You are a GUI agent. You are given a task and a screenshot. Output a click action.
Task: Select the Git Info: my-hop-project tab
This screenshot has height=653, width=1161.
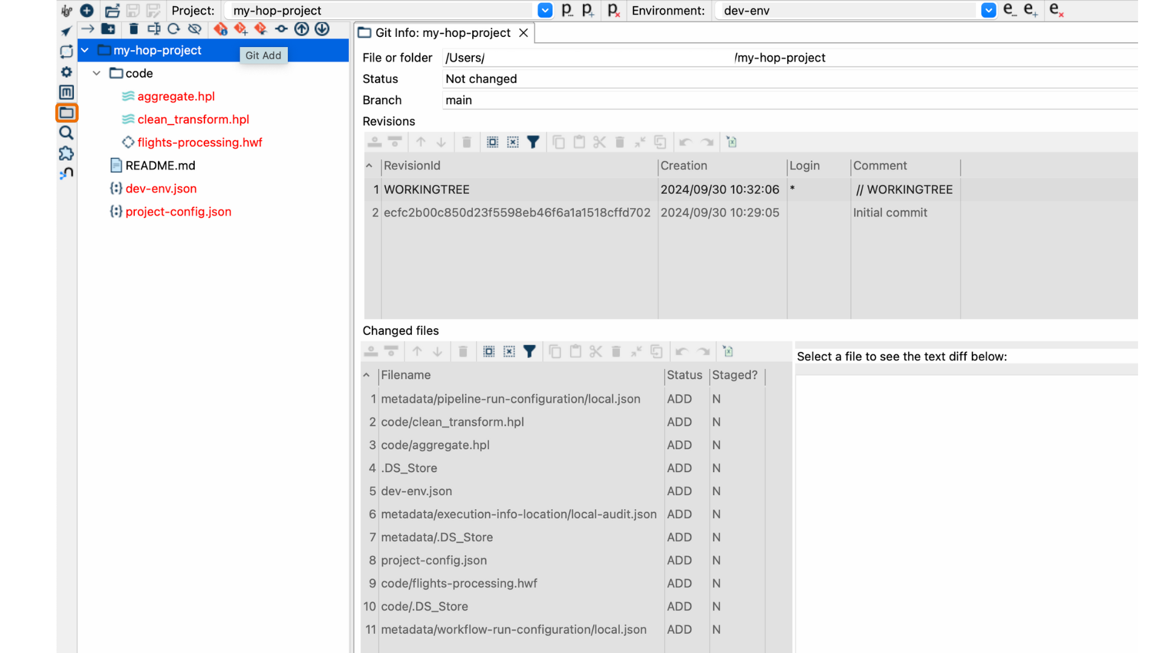click(x=442, y=33)
